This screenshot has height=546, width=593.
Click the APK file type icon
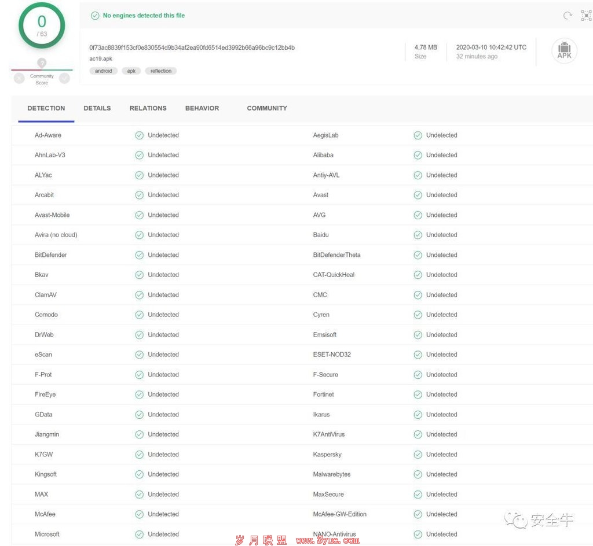point(564,50)
